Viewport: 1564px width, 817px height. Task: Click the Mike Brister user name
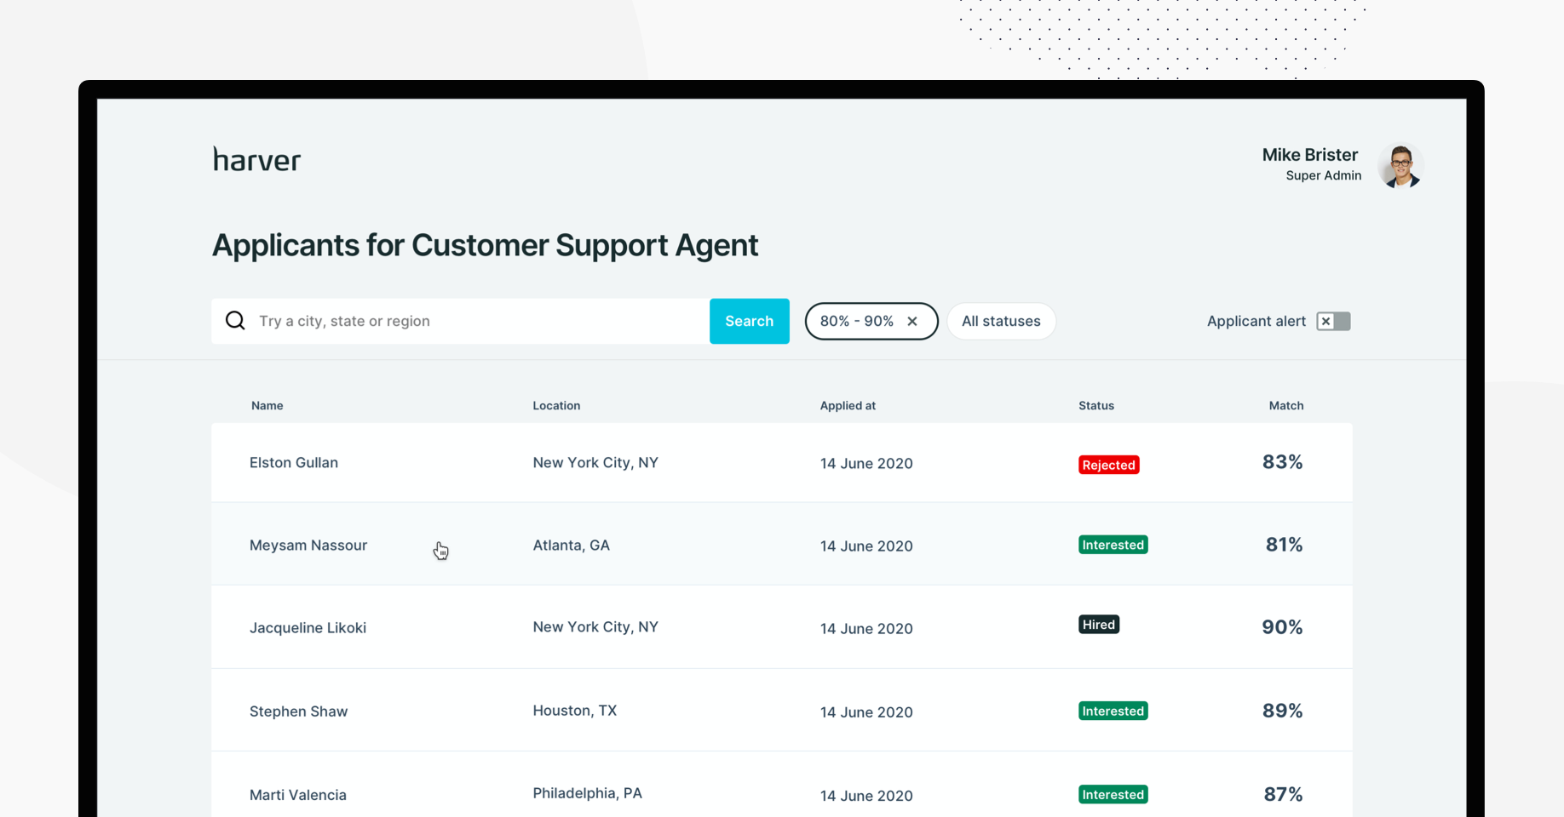[1309, 155]
